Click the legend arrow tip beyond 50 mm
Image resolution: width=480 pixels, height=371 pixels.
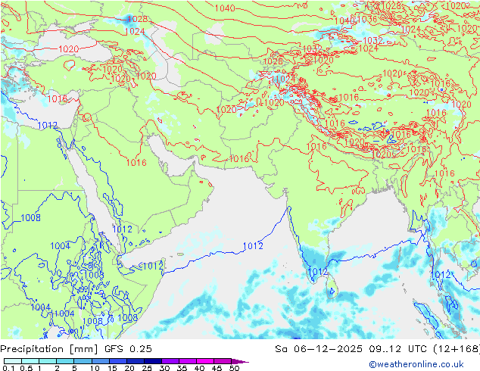click(240, 361)
